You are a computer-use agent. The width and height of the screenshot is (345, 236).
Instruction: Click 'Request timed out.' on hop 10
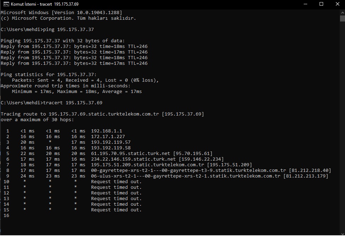pos(117,182)
